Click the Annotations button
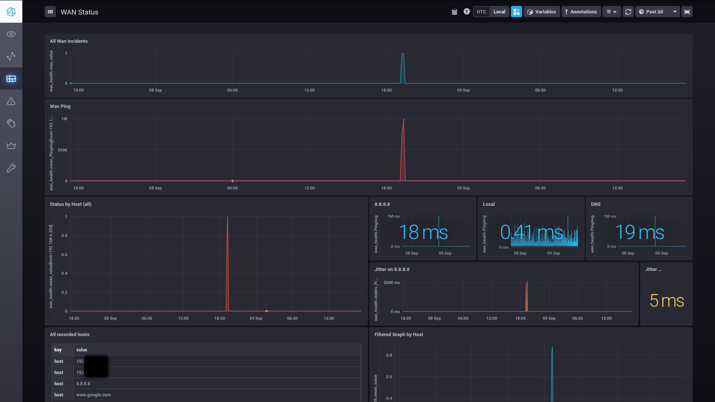The image size is (715, 402). point(581,12)
